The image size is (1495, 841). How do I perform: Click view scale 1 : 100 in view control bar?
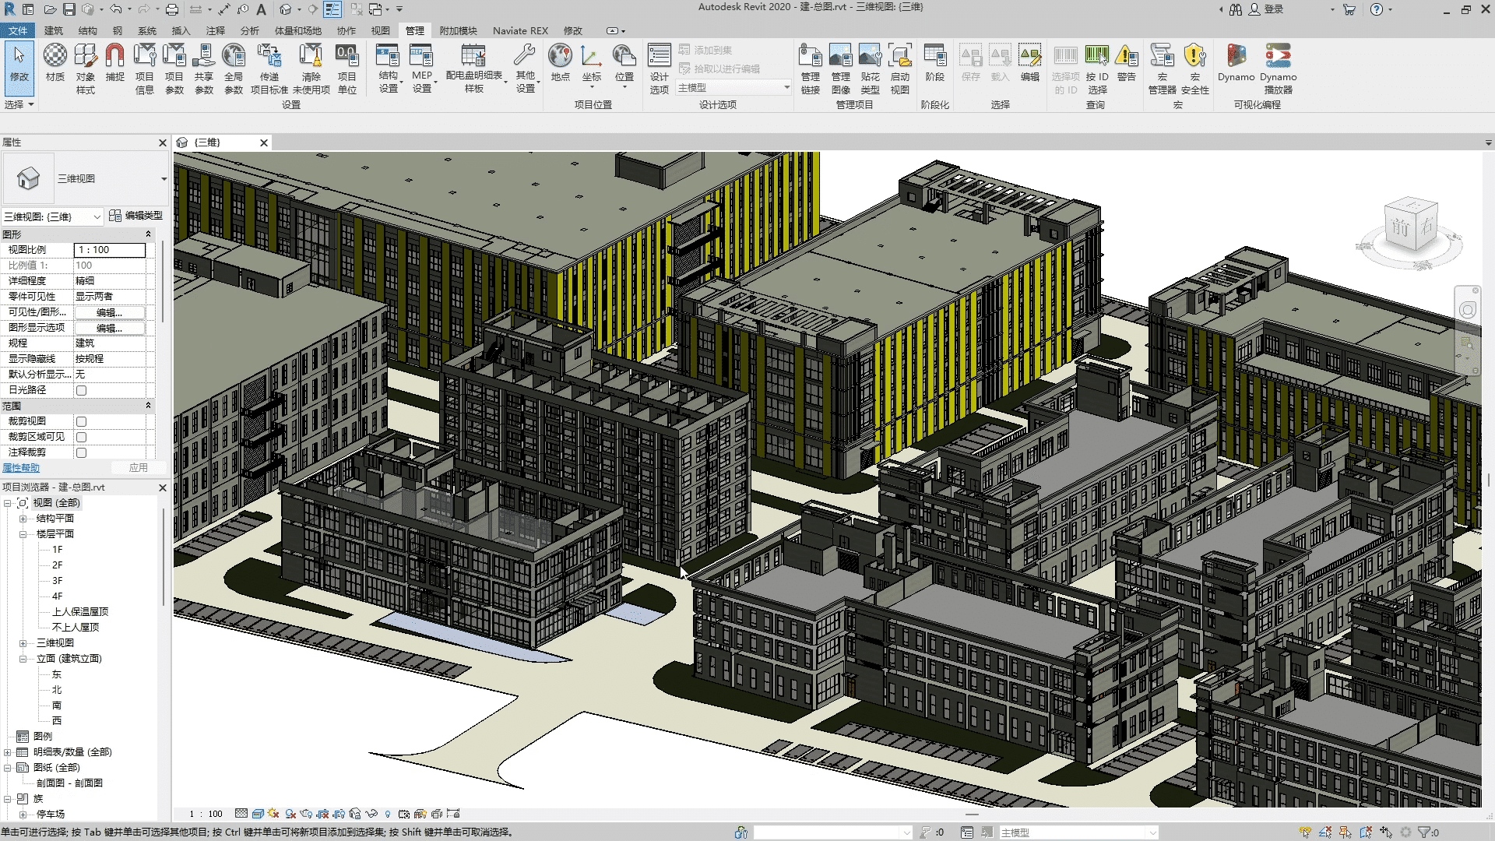[206, 814]
